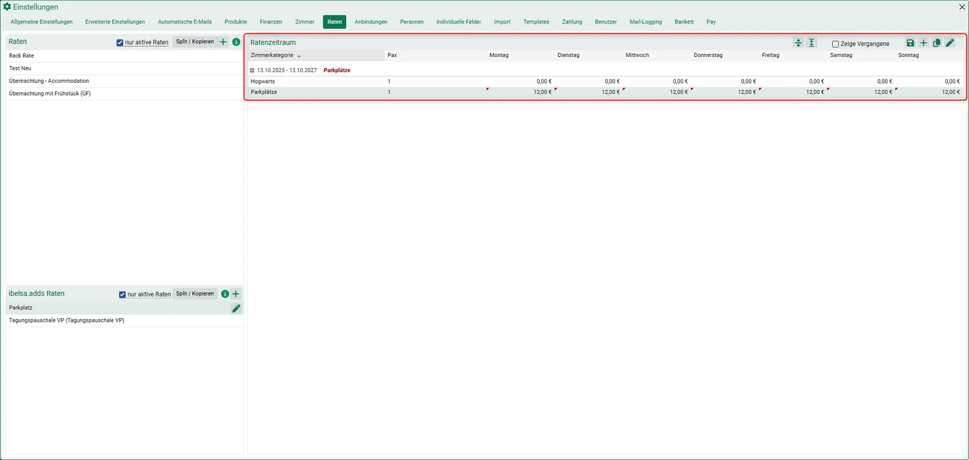The width and height of the screenshot is (969, 460).
Task: Switch to the Allgemeine Einstellungen tab
Action: click(42, 22)
